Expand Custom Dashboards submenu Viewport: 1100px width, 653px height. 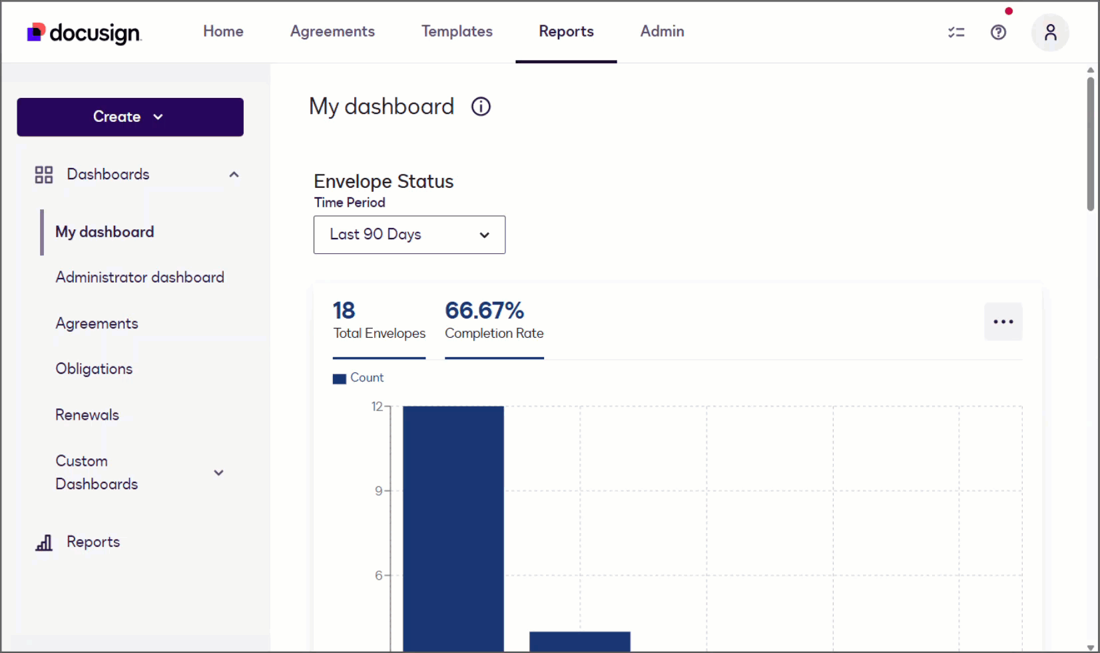(x=218, y=472)
